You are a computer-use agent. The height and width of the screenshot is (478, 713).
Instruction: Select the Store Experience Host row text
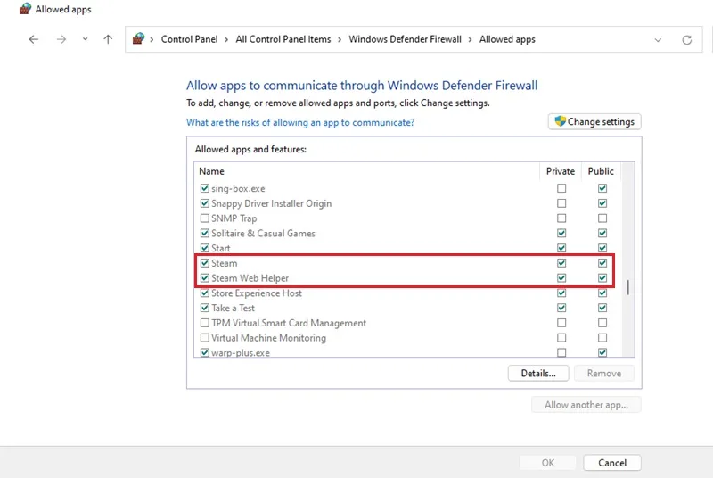coord(257,293)
